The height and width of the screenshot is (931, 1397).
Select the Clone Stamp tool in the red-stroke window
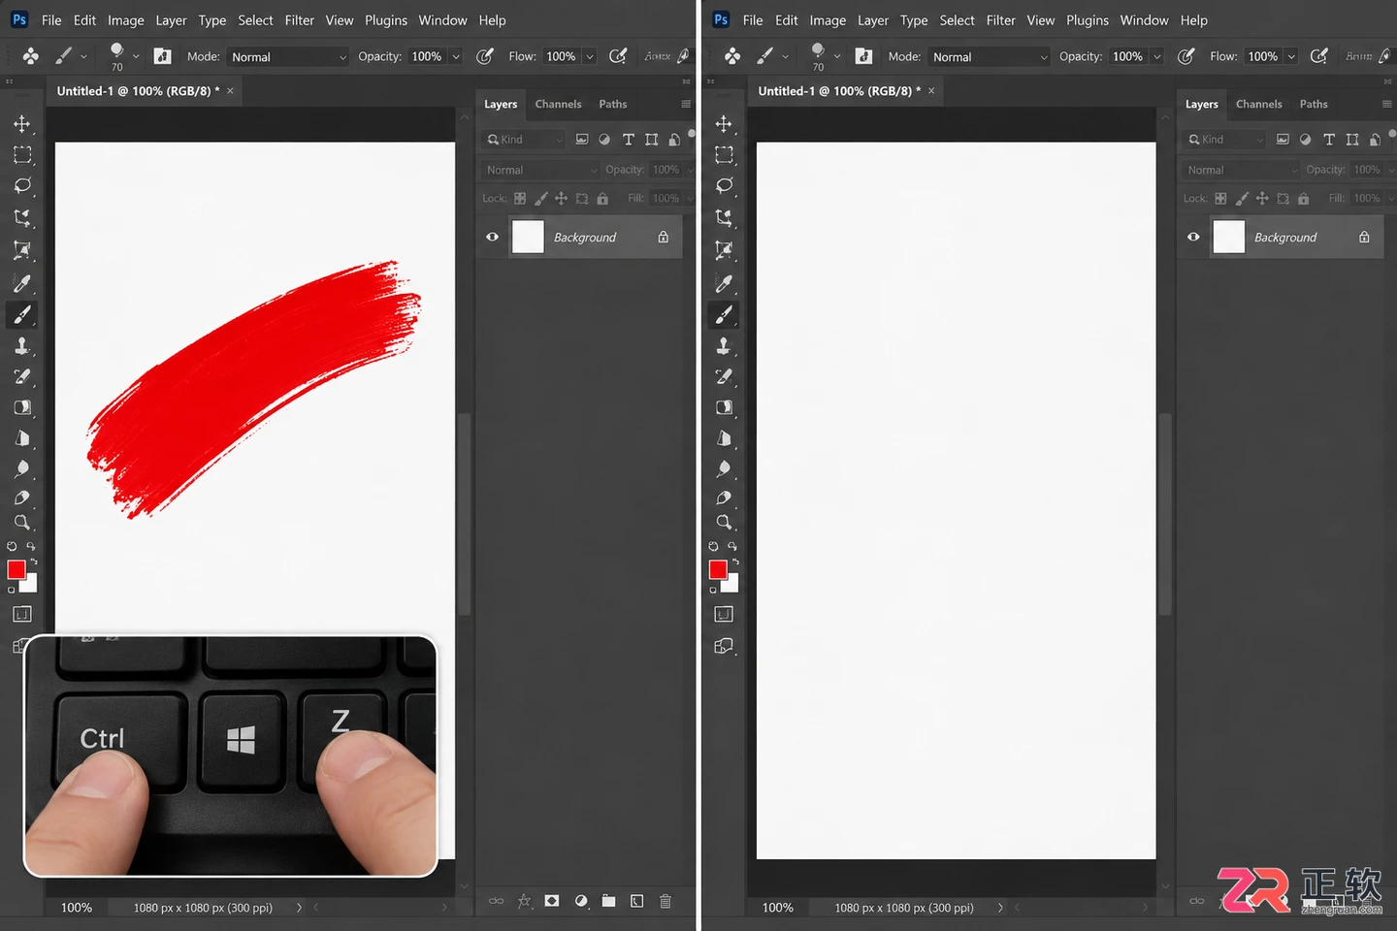(21, 345)
